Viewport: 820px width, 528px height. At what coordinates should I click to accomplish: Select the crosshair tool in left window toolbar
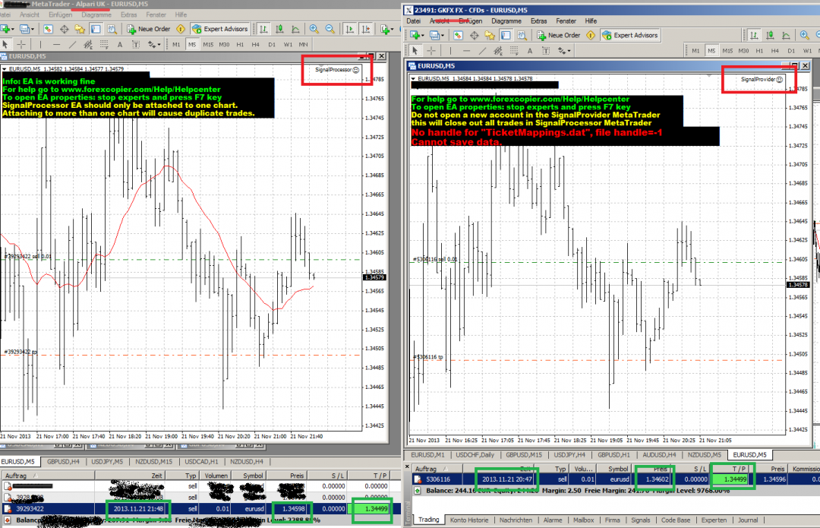[23, 44]
